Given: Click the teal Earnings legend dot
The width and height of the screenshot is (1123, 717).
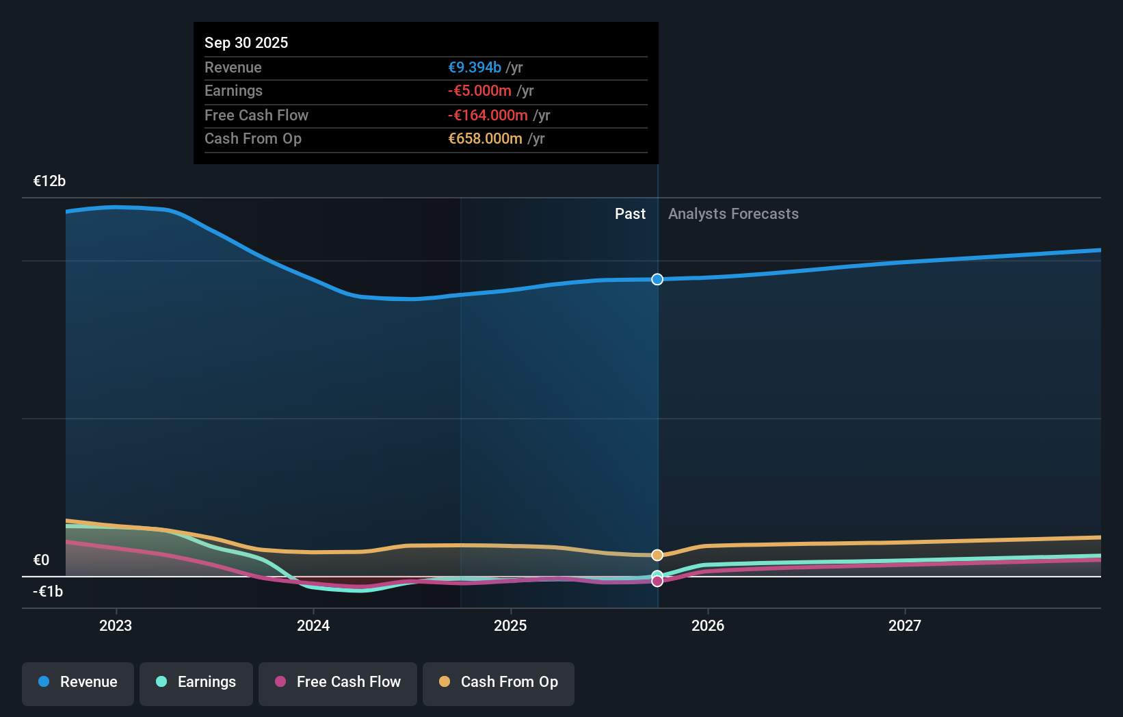Looking at the screenshot, I should click(x=161, y=682).
